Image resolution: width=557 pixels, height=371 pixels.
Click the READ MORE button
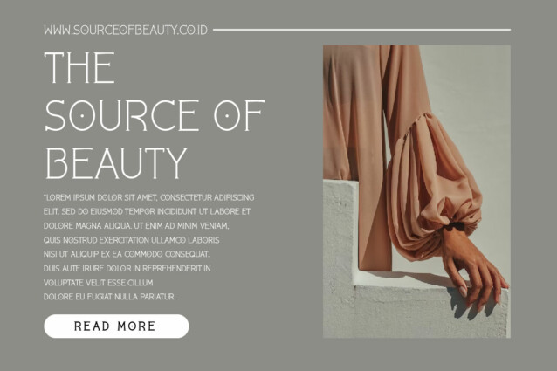click(116, 326)
